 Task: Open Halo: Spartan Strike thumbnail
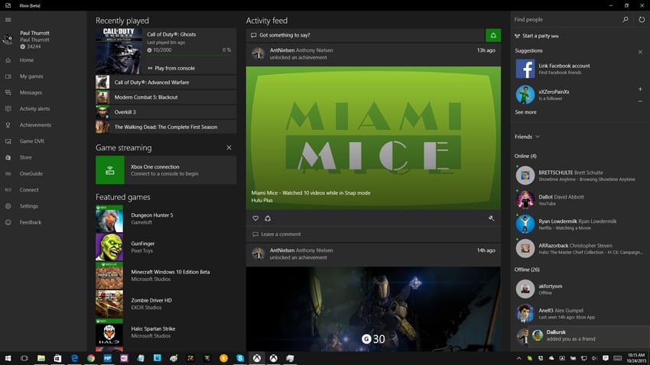(x=109, y=332)
